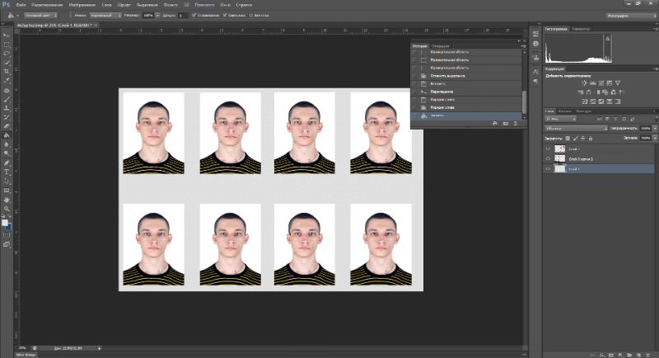Open the fill source Основной цвет dropdown
659x358 pixels.
point(40,15)
